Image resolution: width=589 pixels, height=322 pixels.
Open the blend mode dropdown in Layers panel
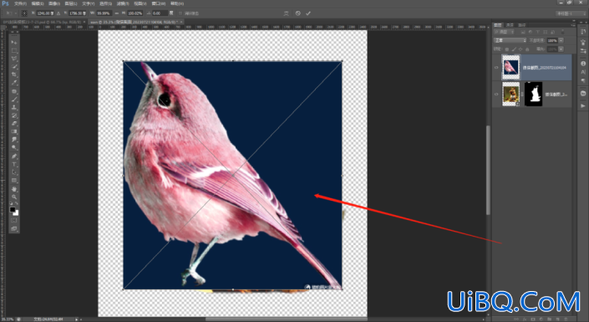pos(510,40)
